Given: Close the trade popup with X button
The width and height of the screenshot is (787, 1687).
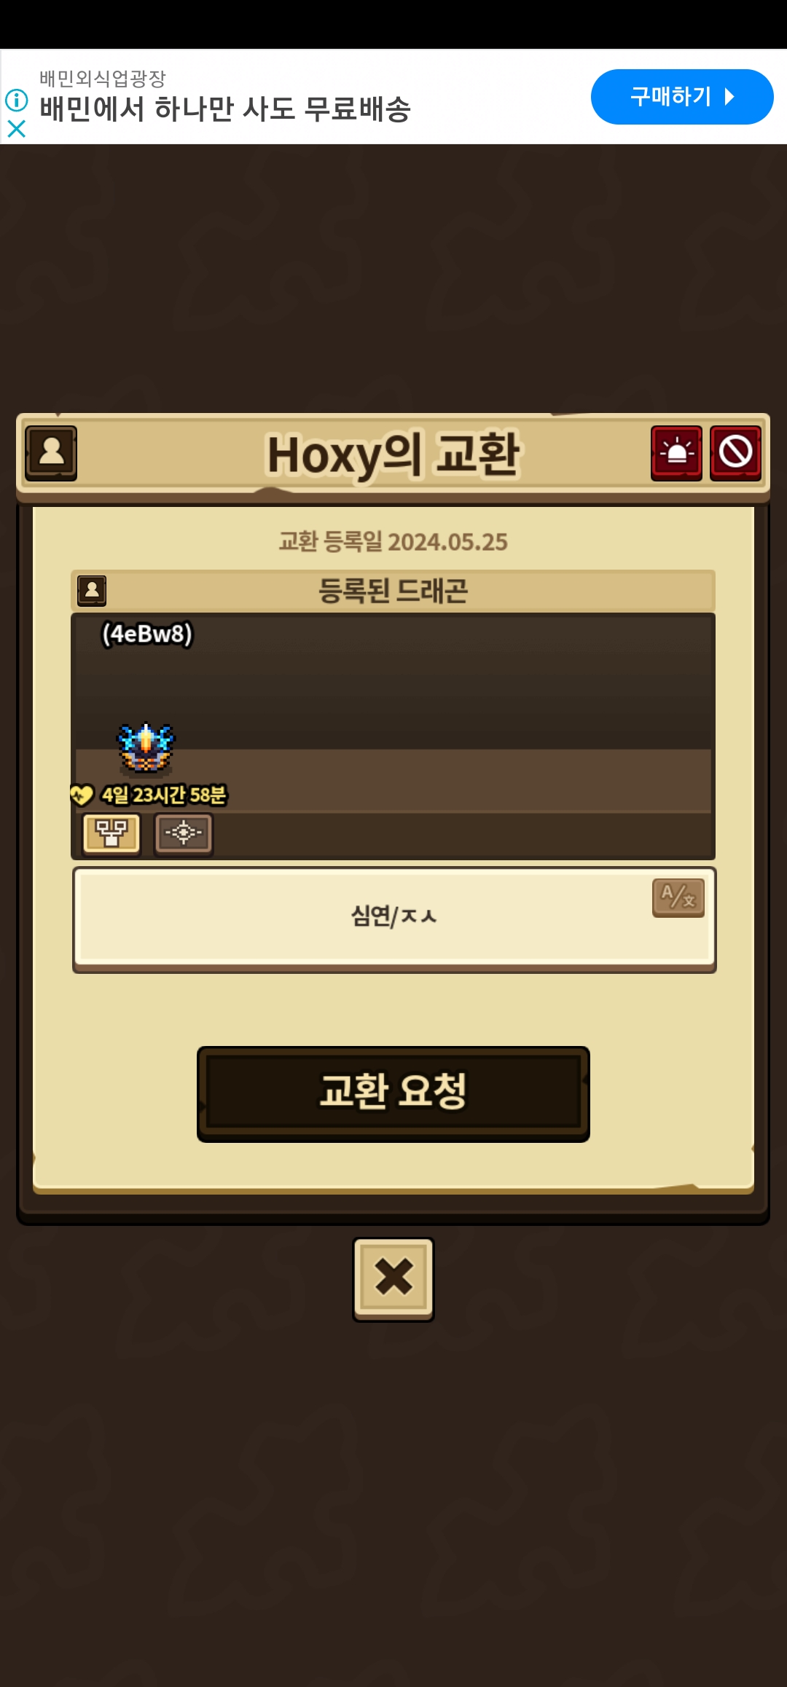Looking at the screenshot, I should (x=393, y=1278).
